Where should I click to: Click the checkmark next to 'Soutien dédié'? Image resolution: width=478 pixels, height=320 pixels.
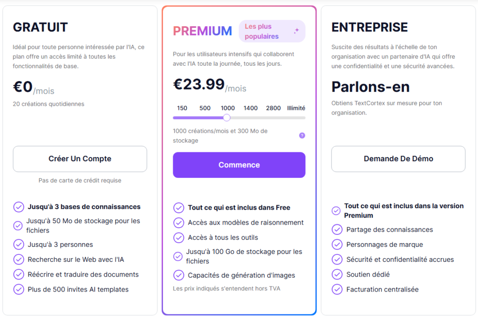pos(337,274)
